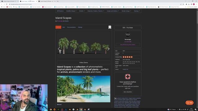198x111 pixels.
Task: Open the Models category link under the title
Action: 67,21
